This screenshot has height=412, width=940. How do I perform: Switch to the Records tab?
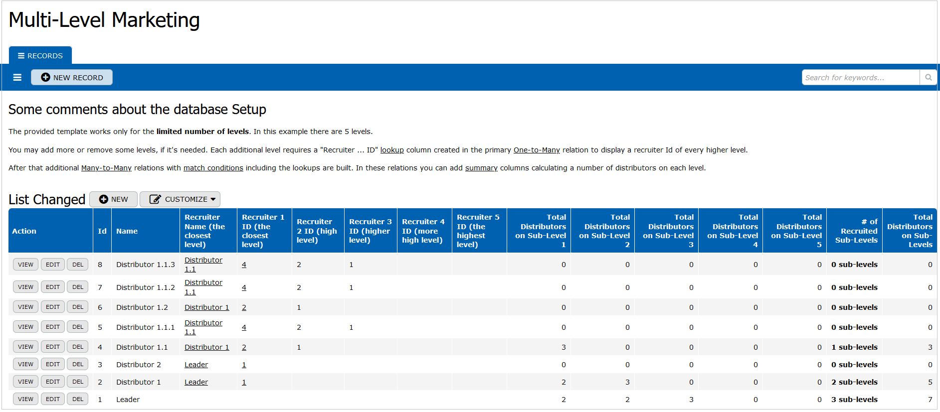tap(40, 55)
